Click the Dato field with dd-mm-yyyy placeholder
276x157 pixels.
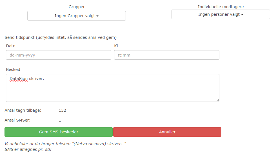[59, 55]
